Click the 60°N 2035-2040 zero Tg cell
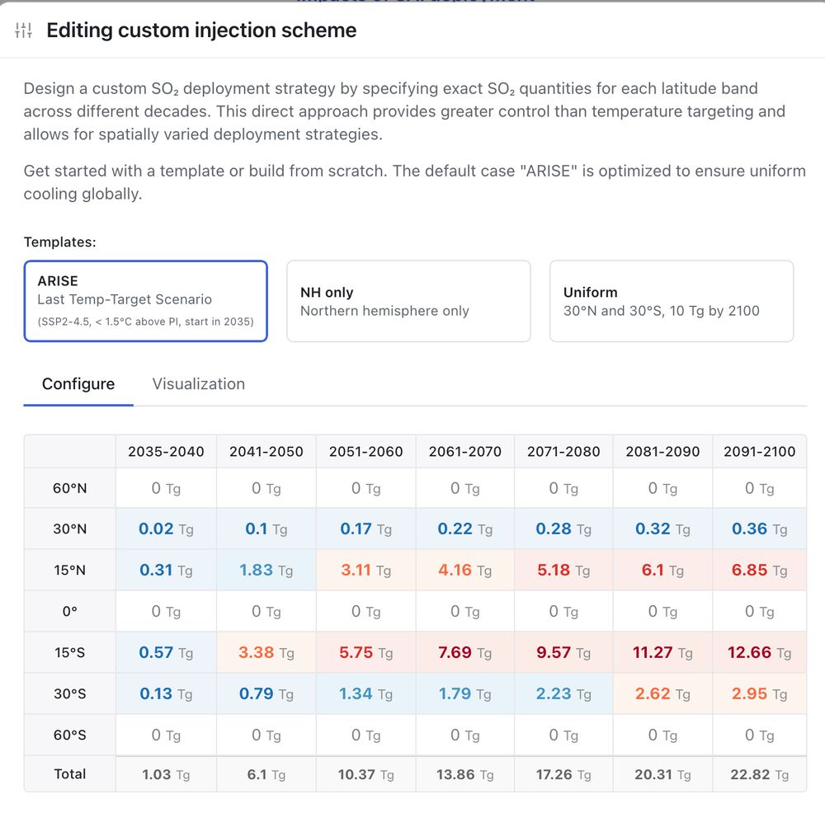This screenshot has height=813, width=825. 166,488
